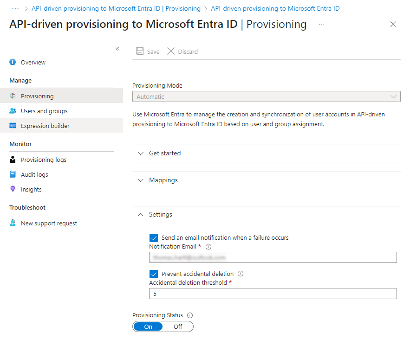The width and height of the screenshot is (410, 339).
Task: Open Insights via its lightbulb icon
Action: pyautogui.click(x=12, y=189)
